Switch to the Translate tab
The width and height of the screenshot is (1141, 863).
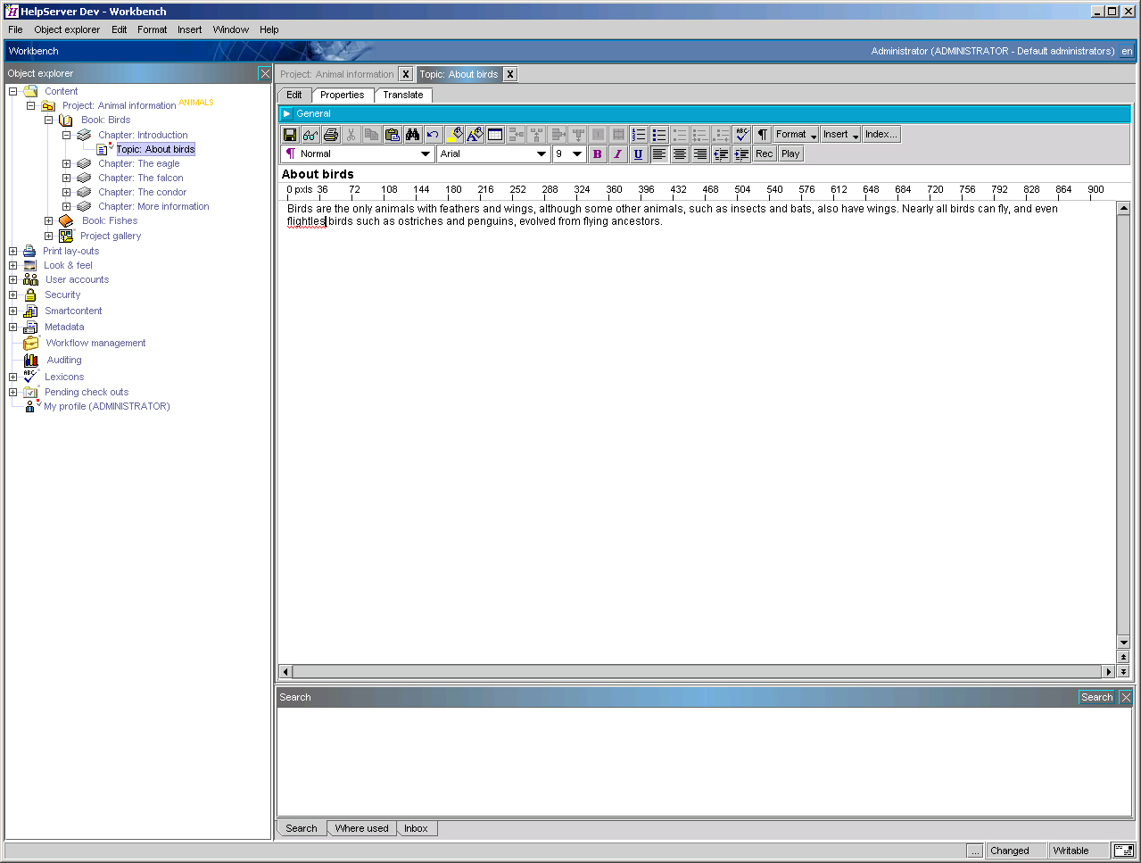pyautogui.click(x=403, y=95)
